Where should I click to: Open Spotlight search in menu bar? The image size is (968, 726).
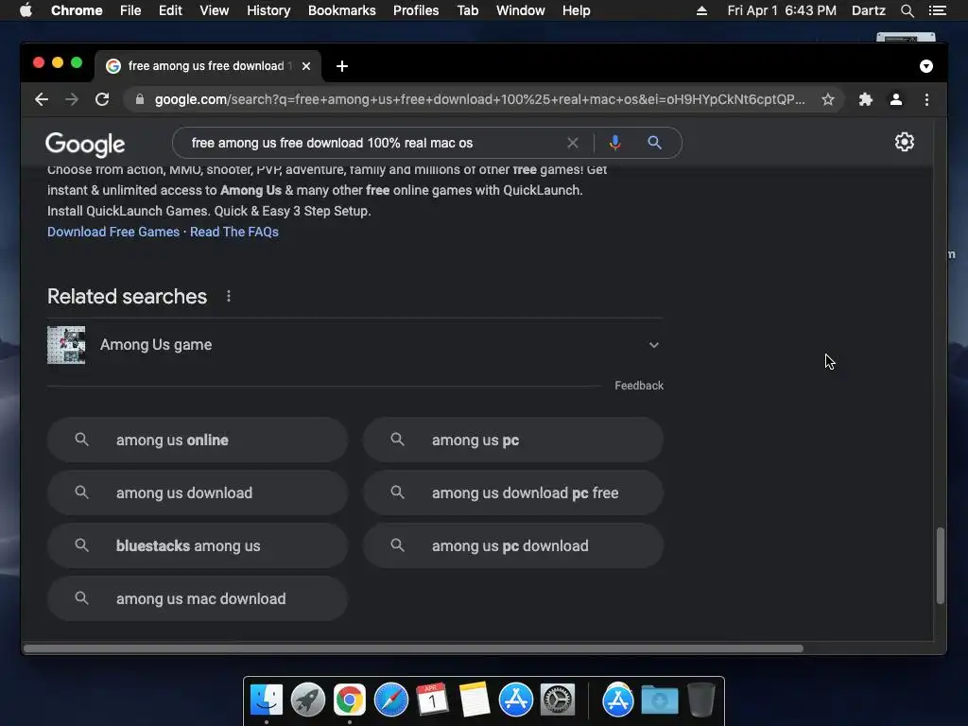[x=907, y=10]
